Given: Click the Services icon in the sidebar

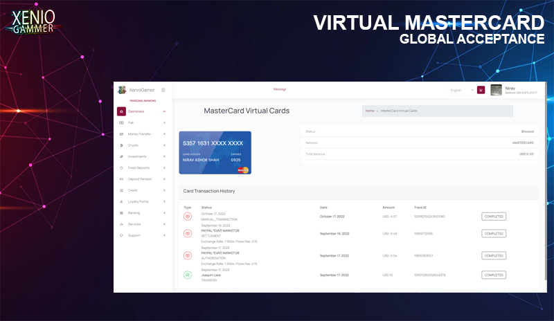Looking at the screenshot, I should (x=122, y=224).
